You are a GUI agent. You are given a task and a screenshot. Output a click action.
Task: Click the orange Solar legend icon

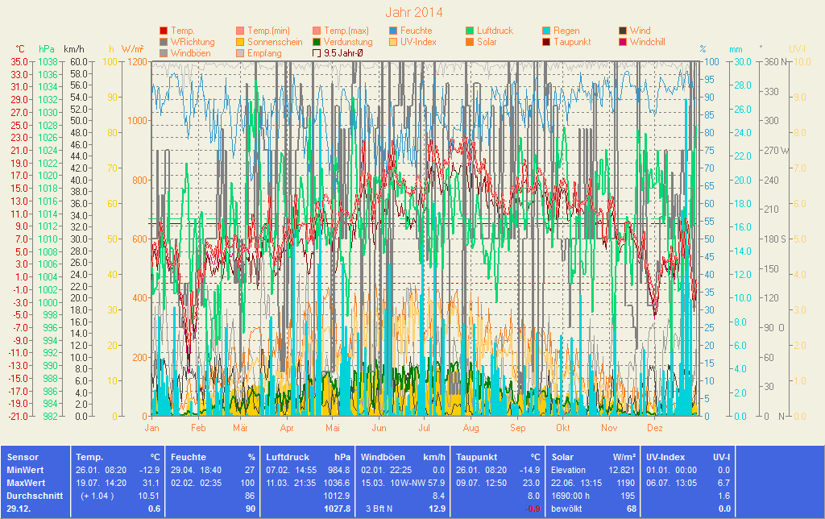[x=470, y=42]
